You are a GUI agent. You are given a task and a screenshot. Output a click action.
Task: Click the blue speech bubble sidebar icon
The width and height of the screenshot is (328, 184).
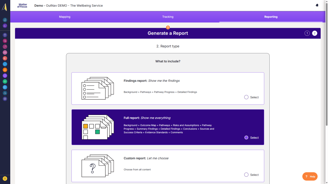pyautogui.click(x=5, y=64)
